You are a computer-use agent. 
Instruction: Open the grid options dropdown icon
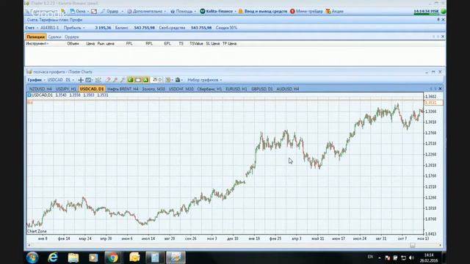[169, 80]
